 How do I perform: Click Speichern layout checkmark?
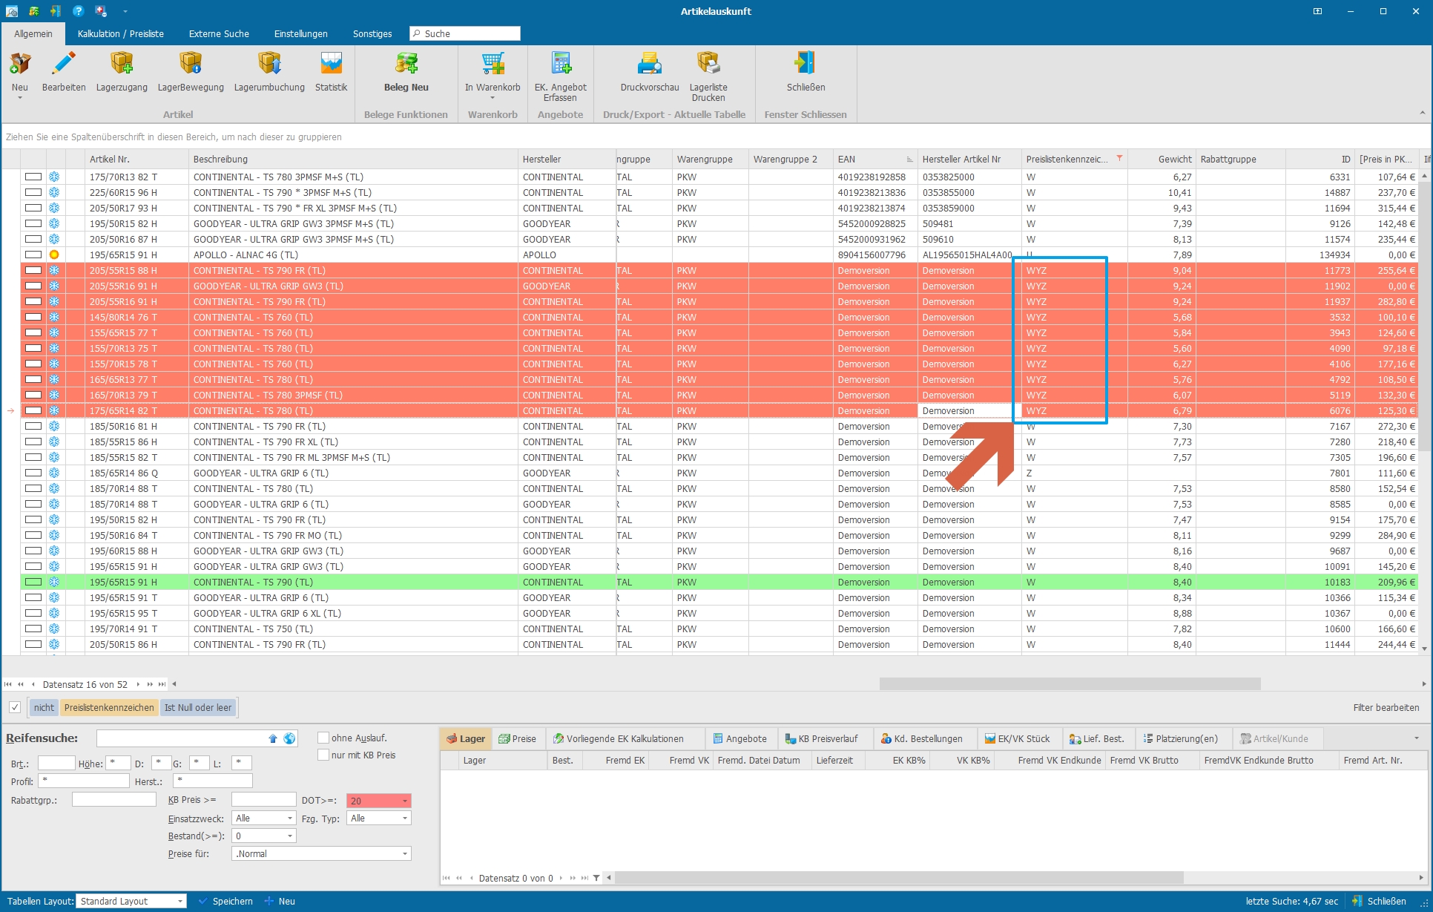point(225,901)
